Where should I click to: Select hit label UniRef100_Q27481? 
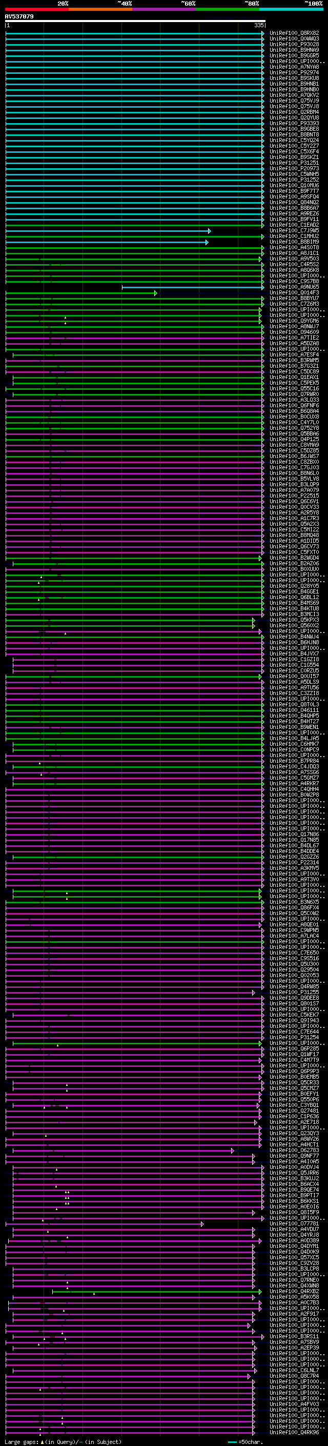(x=294, y=1111)
